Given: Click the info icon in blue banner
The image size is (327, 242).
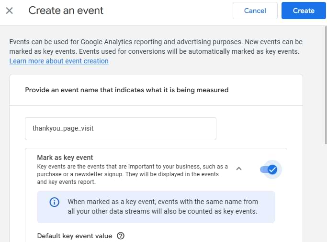Looking at the screenshot, I should pos(54,202).
